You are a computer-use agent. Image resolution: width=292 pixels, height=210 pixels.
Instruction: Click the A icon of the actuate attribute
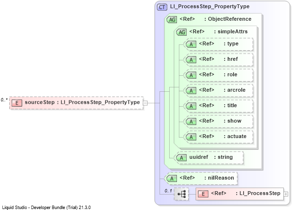191,137
